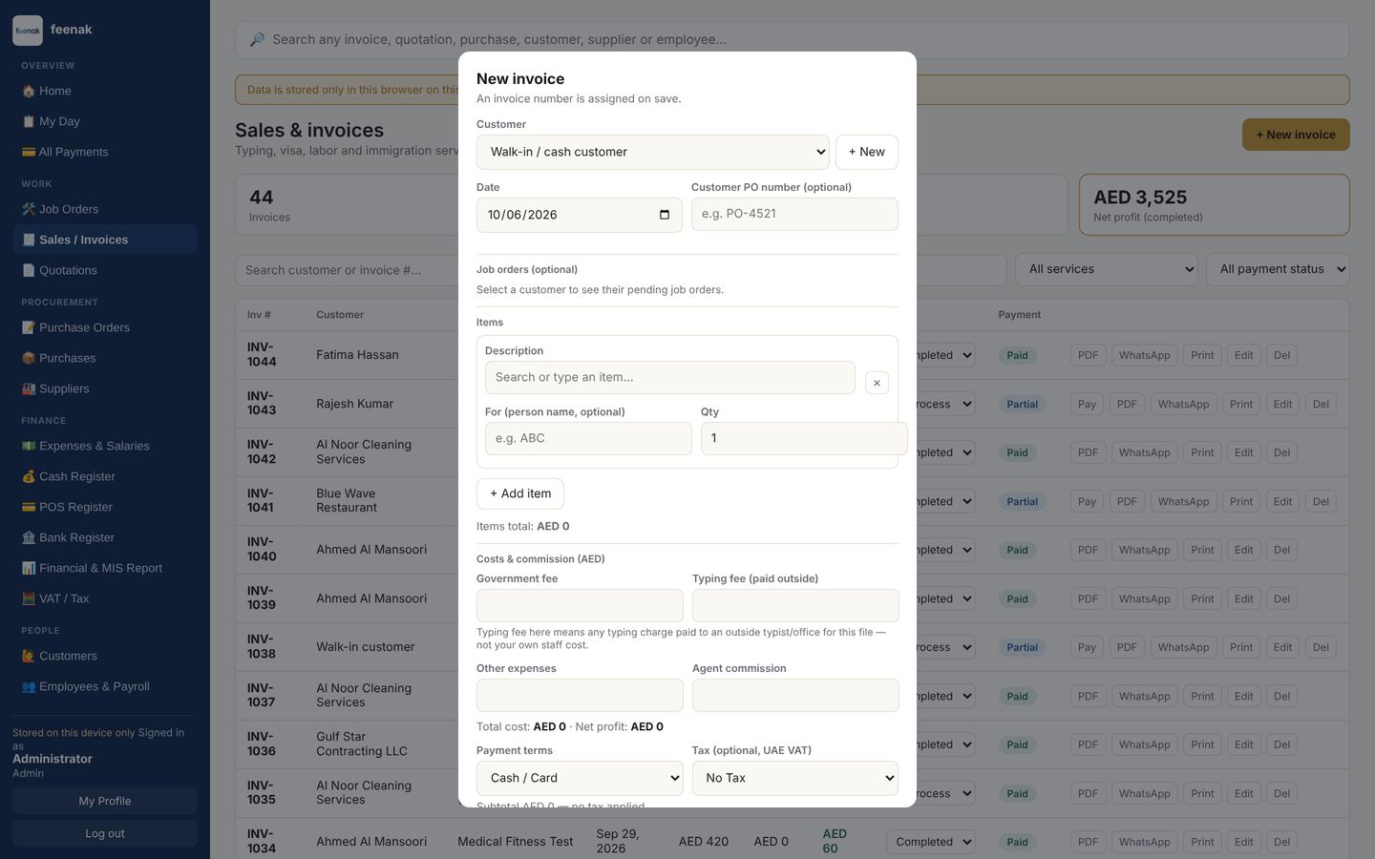
Task: Open the Tax dropdown showing No Tax
Action: coord(795,778)
